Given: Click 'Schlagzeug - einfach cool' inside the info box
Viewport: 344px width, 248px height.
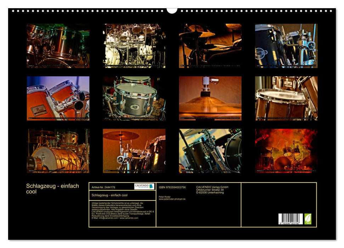Looking at the screenshot, I should click(109, 195).
